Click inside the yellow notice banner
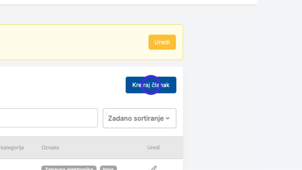The width and height of the screenshot is (302, 170). 73,42
